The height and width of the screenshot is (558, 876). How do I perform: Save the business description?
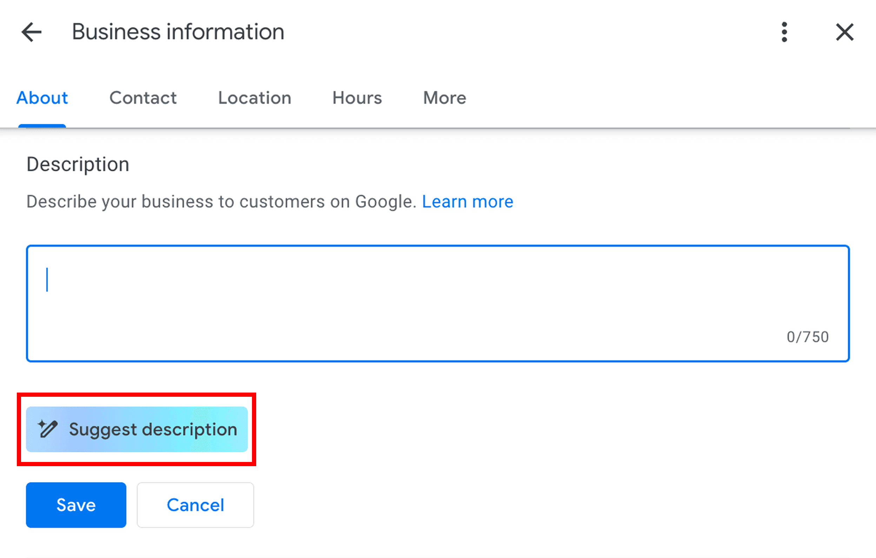(x=76, y=505)
